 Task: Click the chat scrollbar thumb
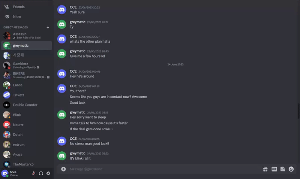point(298,111)
